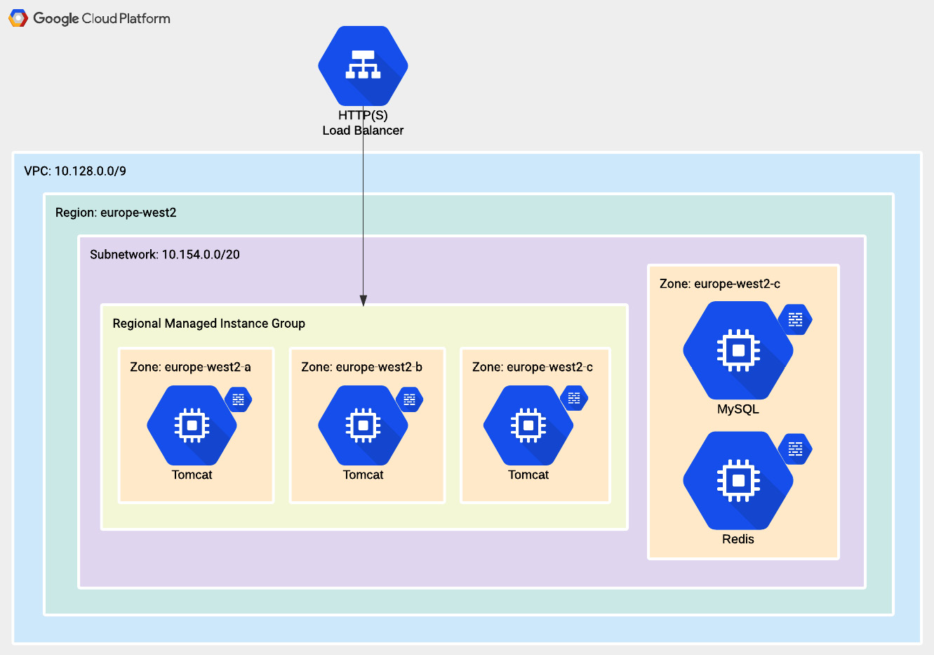The width and height of the screenshot is (934, 655).
Task: Click the Tomcat compute icon in europe-west2-a
Action: [192, 425]
